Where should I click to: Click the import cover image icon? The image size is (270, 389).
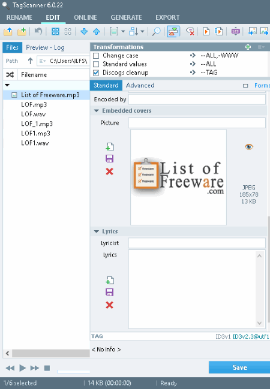pos(253,32)
